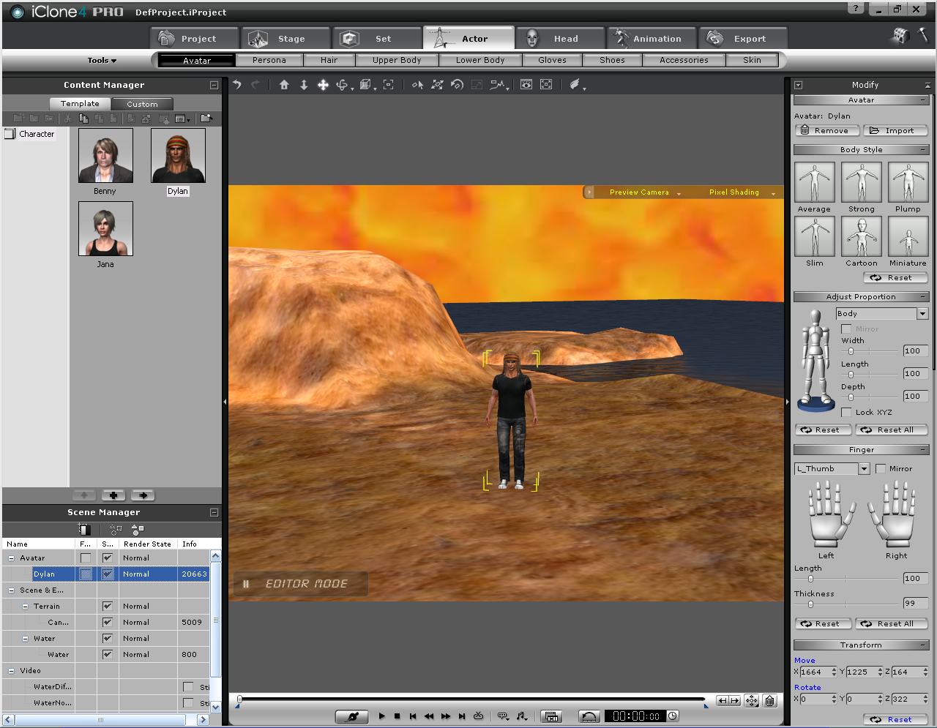Click the Remove avatar button
Screen dimensions: 937x728
825,131
